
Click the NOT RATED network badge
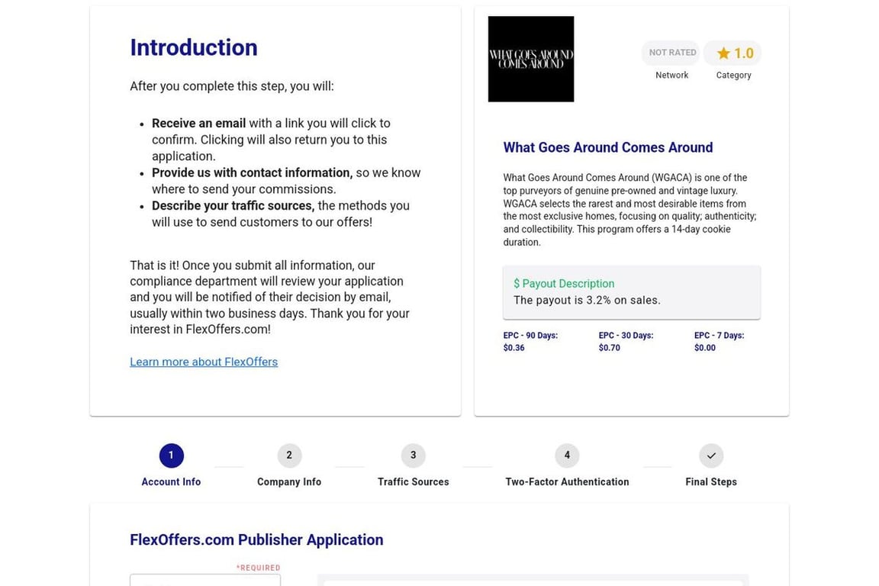point(671,53)
